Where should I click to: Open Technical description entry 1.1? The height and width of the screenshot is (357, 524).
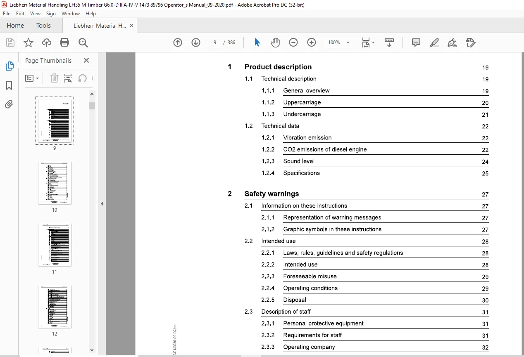[289, 79]
